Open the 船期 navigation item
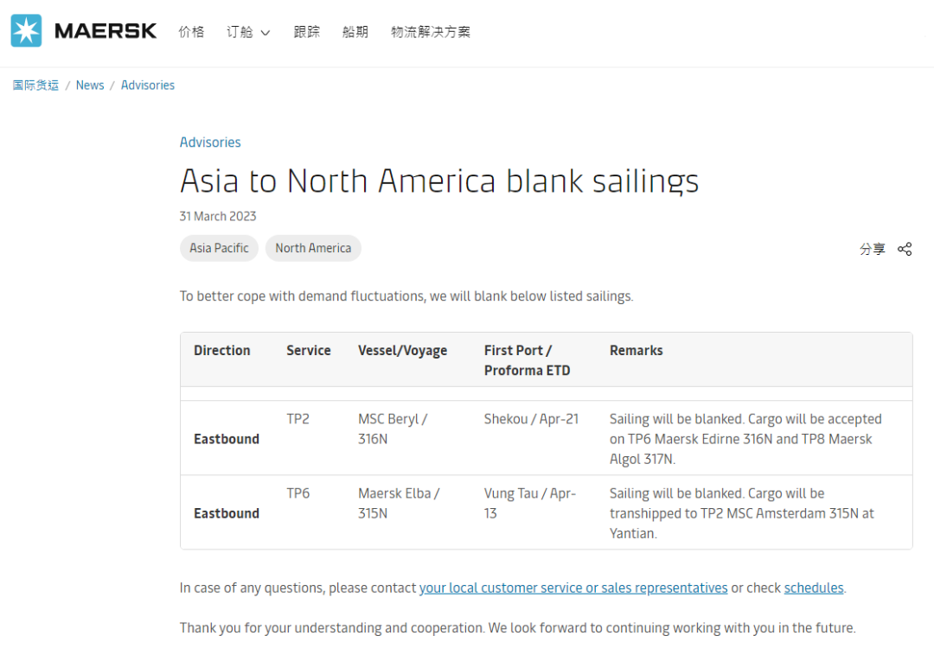Screen dimensions: 934x661 click(x=355, y=31)
